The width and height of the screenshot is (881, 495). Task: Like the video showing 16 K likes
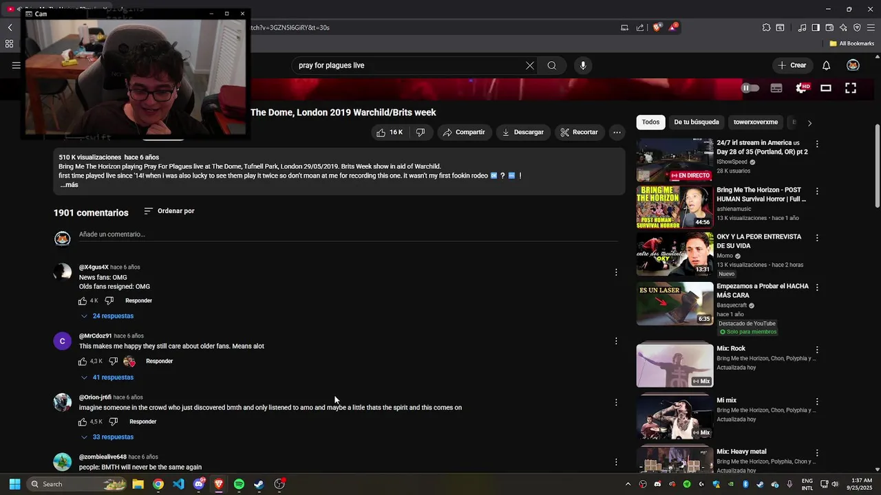(389, 132)
